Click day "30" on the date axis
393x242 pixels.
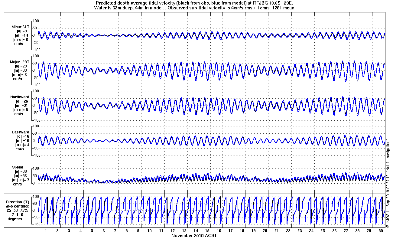tap(380, 231)
